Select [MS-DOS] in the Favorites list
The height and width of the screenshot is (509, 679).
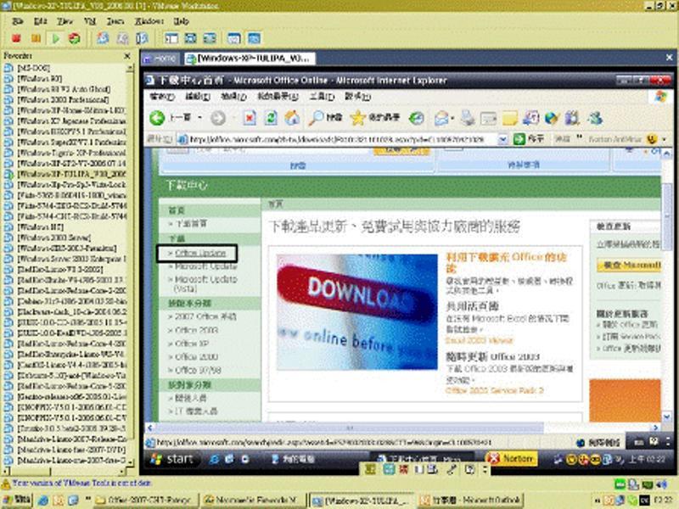coord(33,68)
